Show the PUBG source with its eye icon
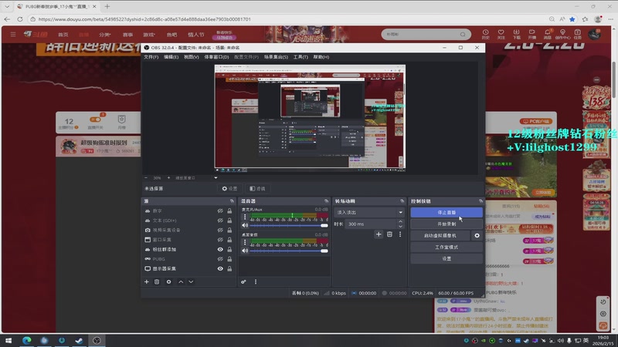The width and height of the screenshot is (618, 347). tap(220, 259)
